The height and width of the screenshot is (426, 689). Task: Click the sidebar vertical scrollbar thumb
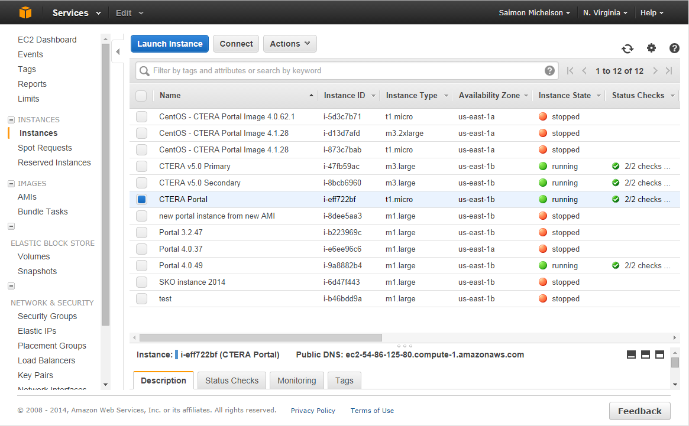[105, 184]
